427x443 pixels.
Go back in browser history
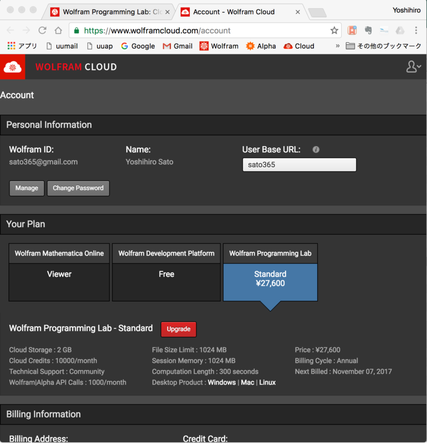click(11, 30)
